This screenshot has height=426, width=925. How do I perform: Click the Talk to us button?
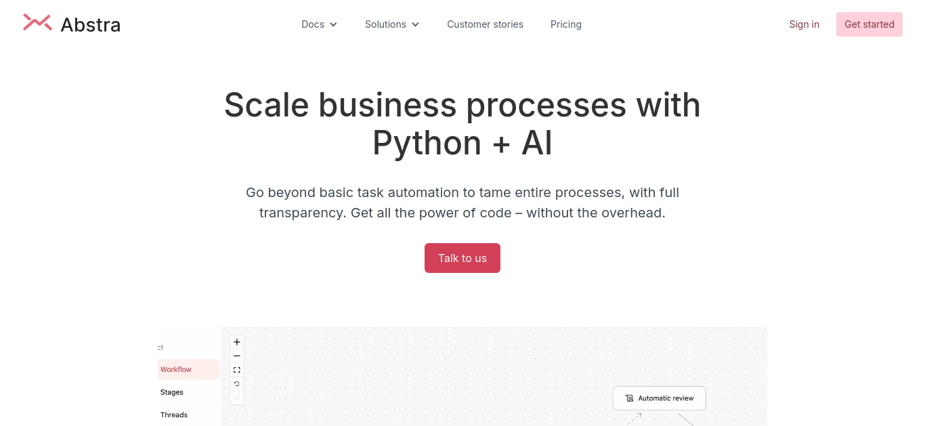point(462,258)
